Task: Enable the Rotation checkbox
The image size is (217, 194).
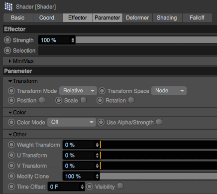Action: 131,100
